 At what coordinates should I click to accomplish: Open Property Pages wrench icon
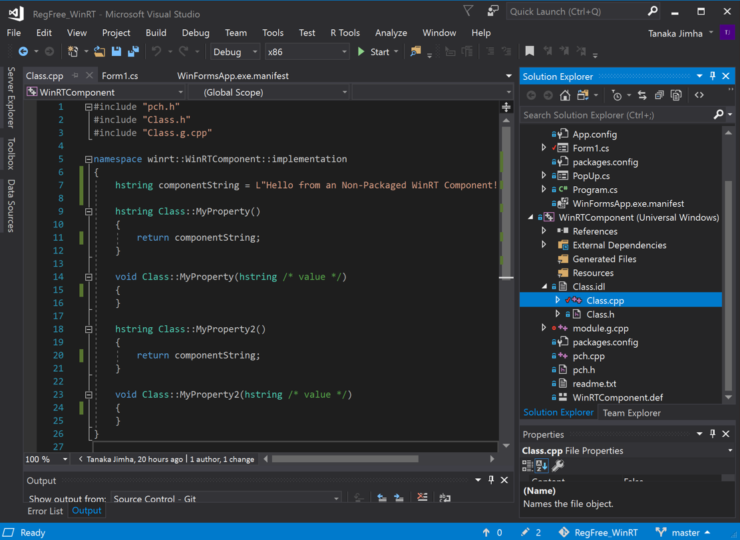558,466
